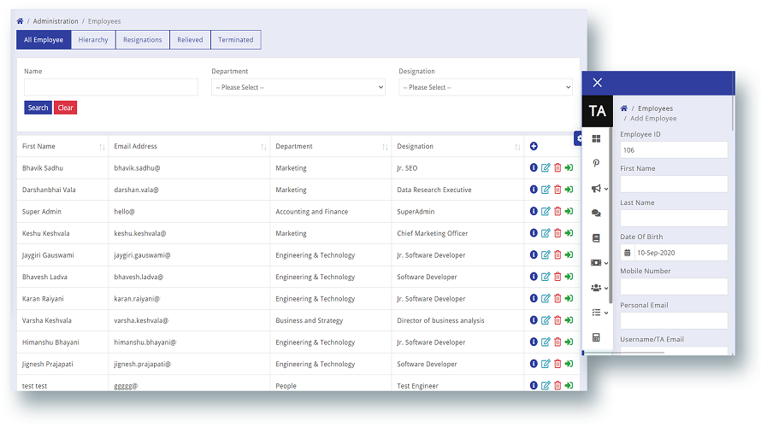761x427 pixels.
Task: Select 'Director of business analysis' cell
Action: [x=457, y=320]
